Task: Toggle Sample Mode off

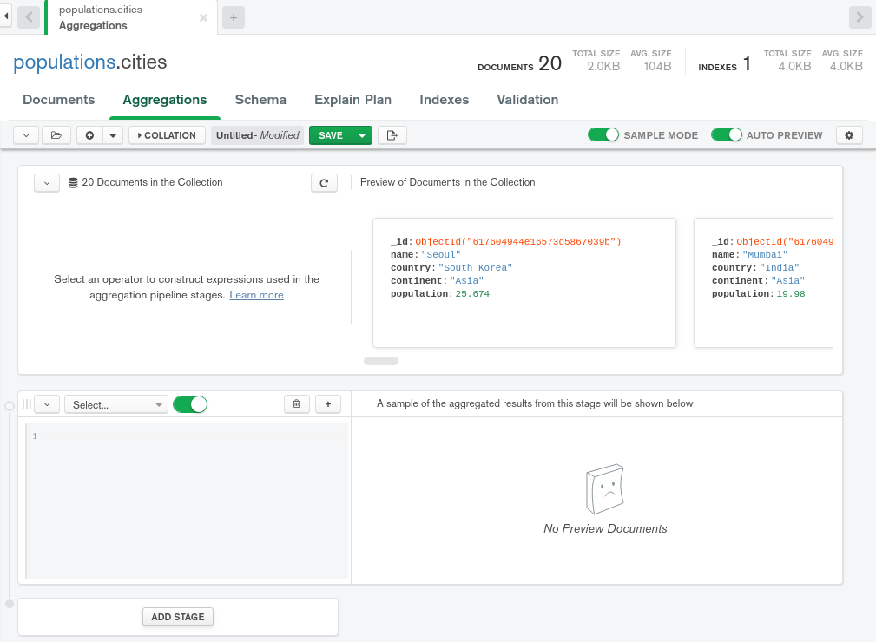Action: (x=603, y=134)
